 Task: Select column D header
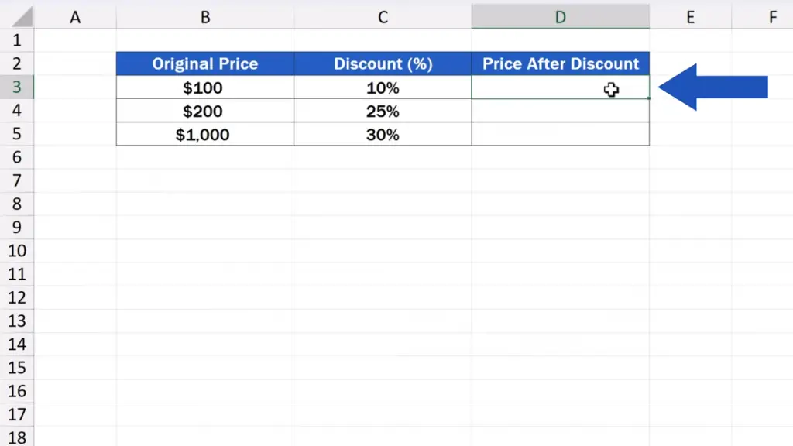[560, 16]
